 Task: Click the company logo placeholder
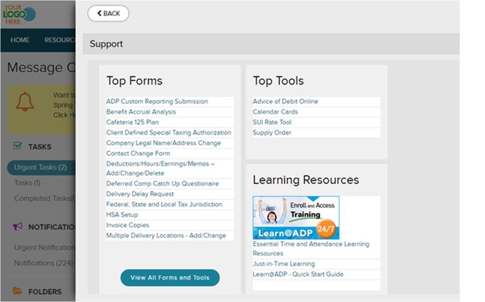click(x=19, y=14)
